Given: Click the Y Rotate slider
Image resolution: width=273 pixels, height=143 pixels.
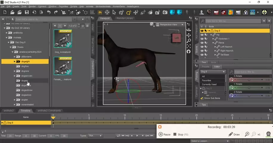Looking at the screenshot, I should point(249,88).
